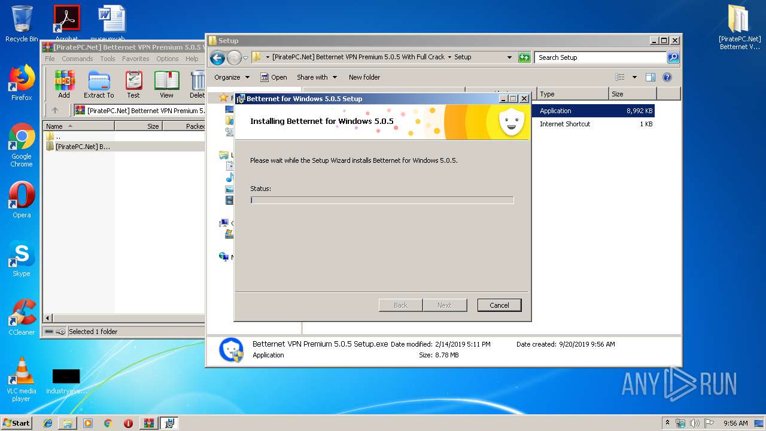Open Opera from the taskbar
The width and height of the screenshot is (766, 431).
click(128, 423)
